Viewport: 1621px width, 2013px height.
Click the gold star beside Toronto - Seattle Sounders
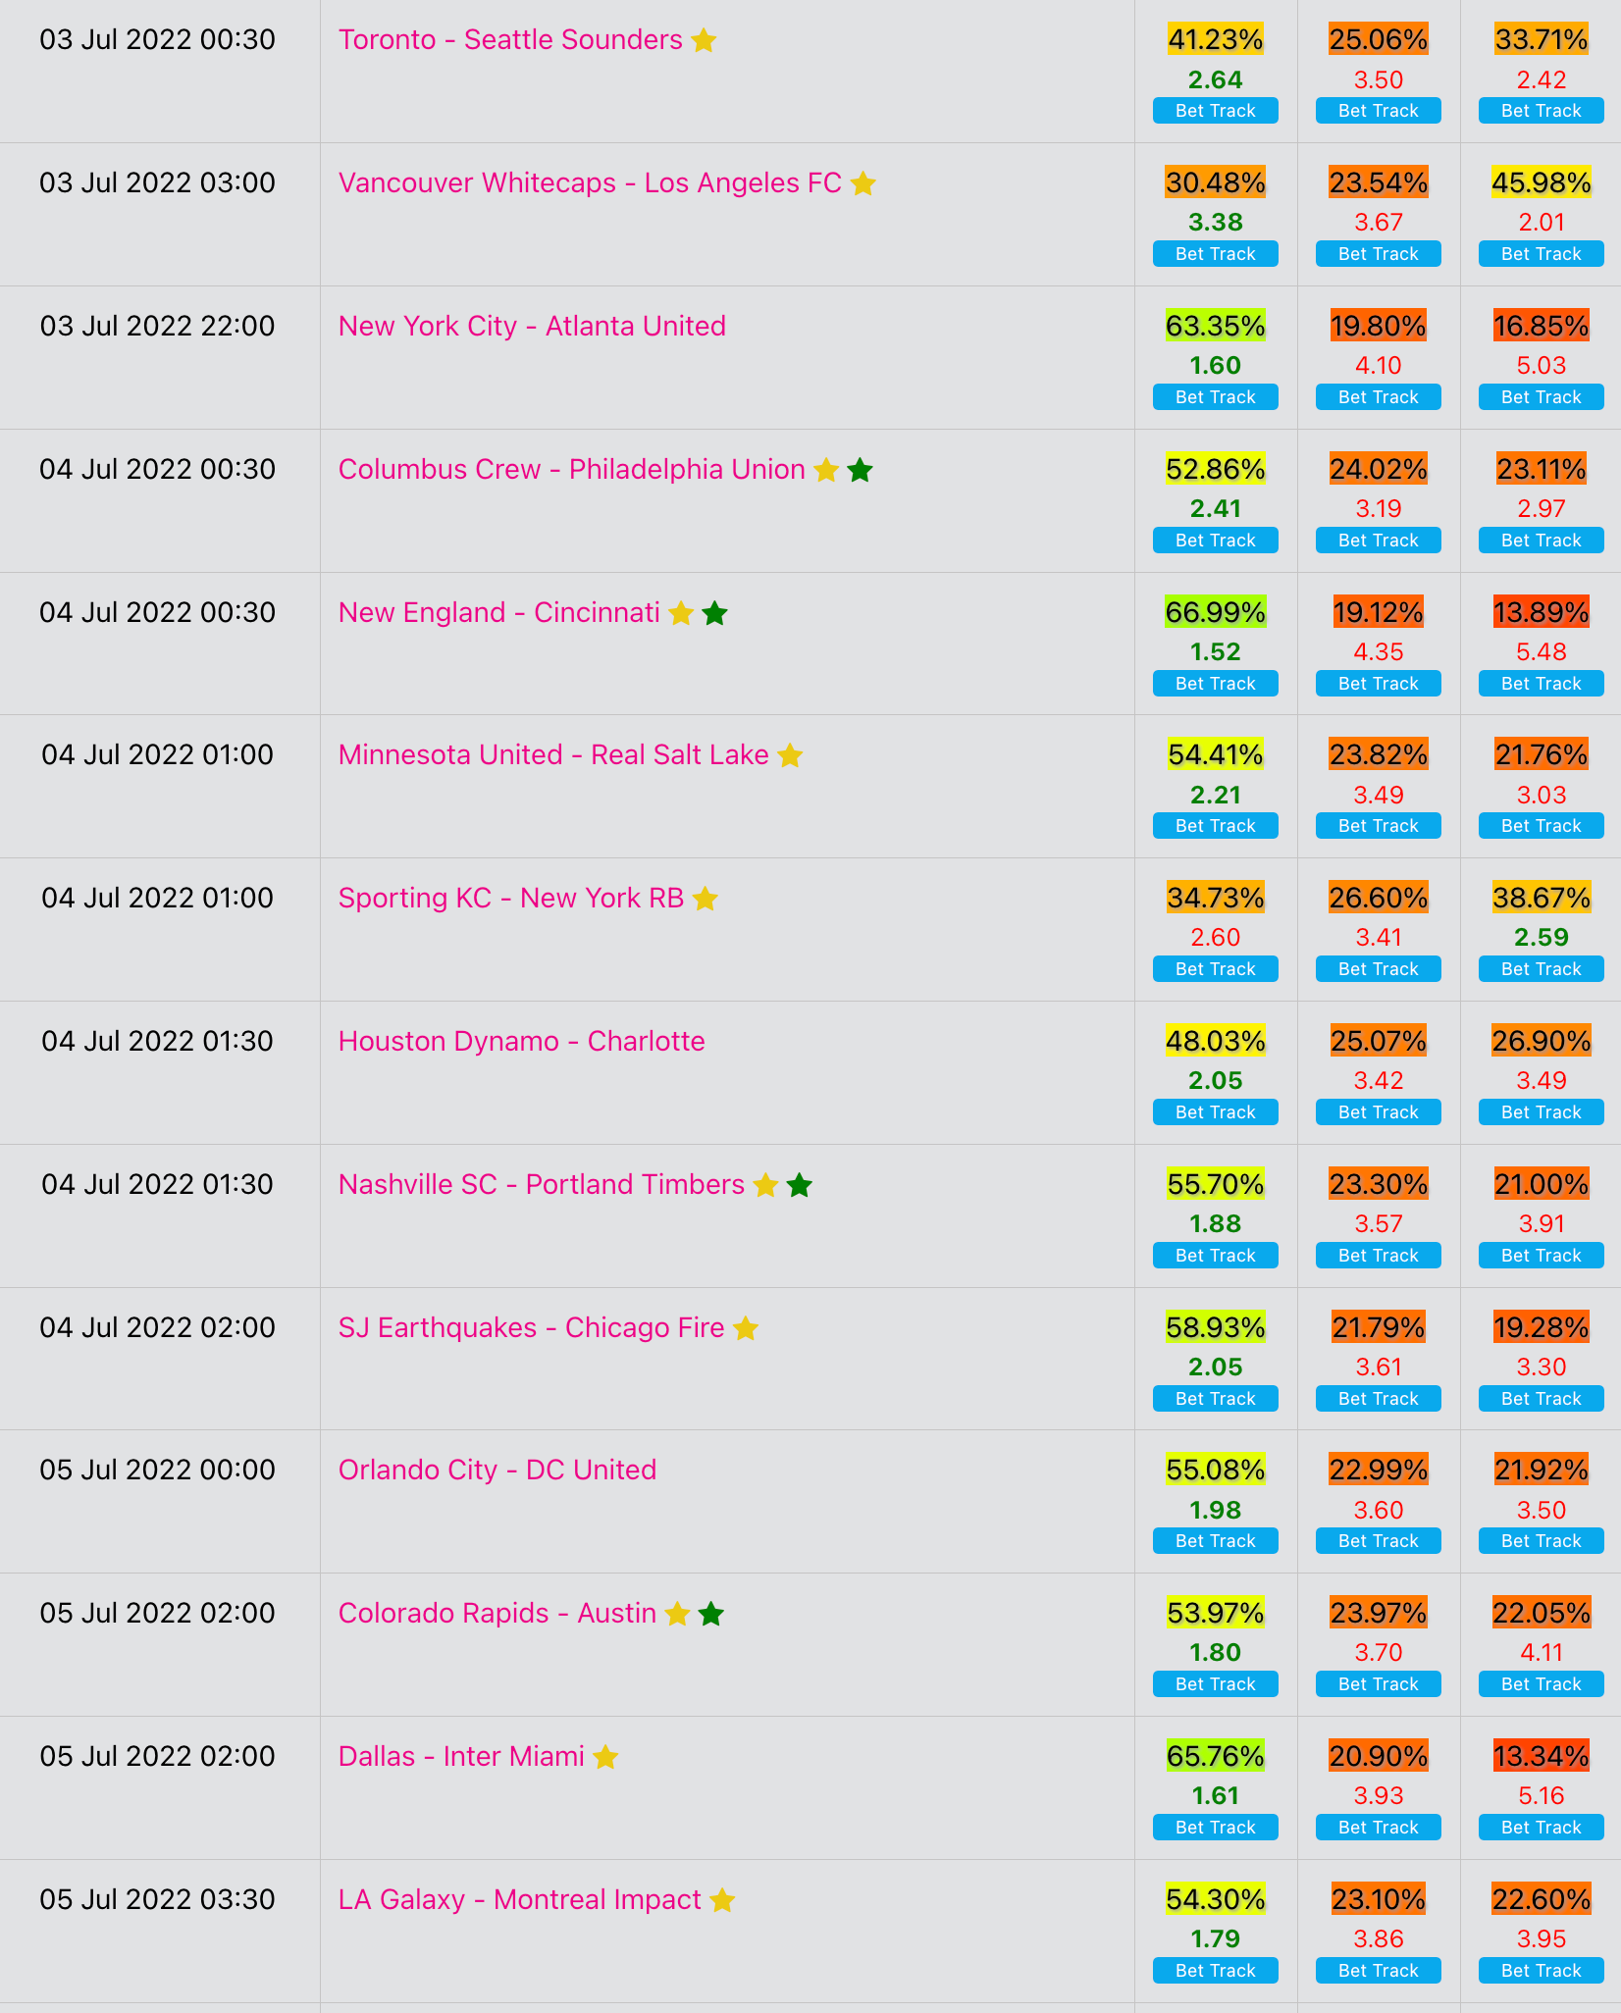click(704, 40)
